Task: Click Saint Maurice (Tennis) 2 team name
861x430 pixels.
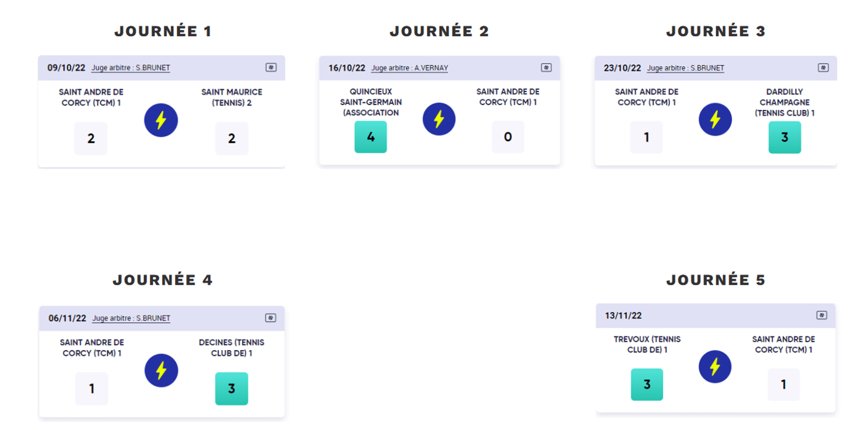Action: 232,97
